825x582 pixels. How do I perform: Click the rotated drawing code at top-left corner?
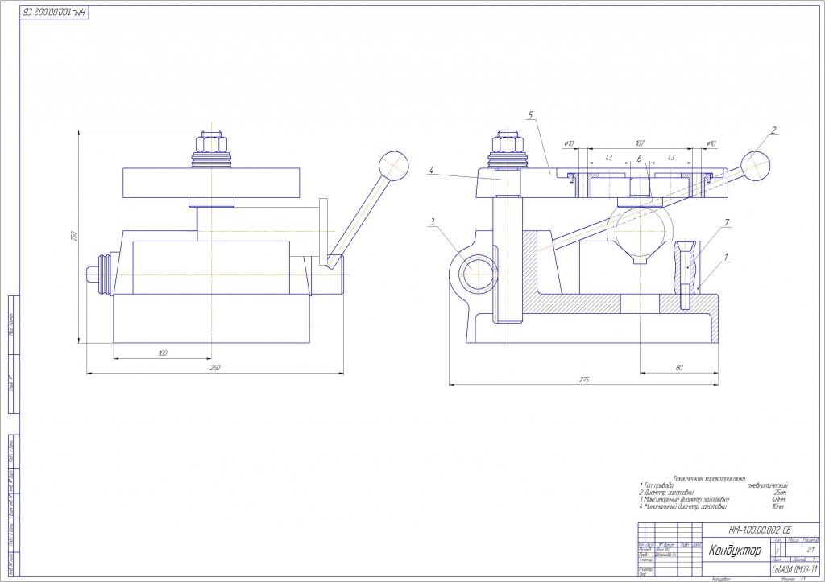54,11
